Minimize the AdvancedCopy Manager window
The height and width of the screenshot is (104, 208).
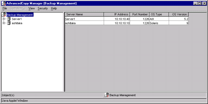(196, 3)
